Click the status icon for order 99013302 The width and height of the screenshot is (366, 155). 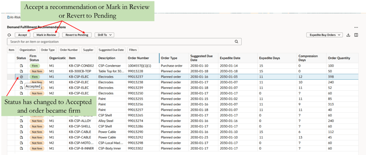tap(22, 148)
